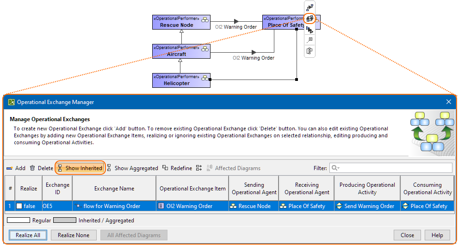Click the unlabeled icon right of Redefine
This screenshot has width=458, height=245.
tap(199, 168)
